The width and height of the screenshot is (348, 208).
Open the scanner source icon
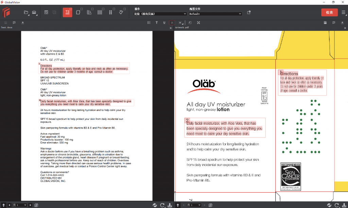[x=34, y=13]
